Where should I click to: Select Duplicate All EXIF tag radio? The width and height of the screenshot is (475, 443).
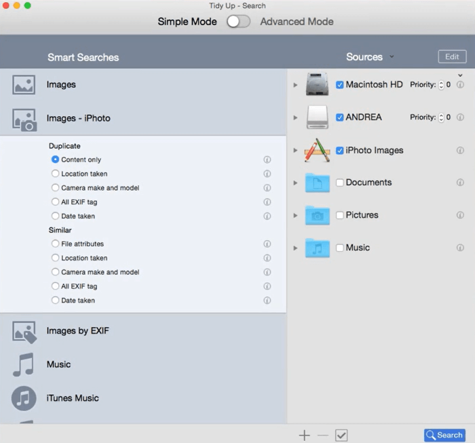[55, 201]
